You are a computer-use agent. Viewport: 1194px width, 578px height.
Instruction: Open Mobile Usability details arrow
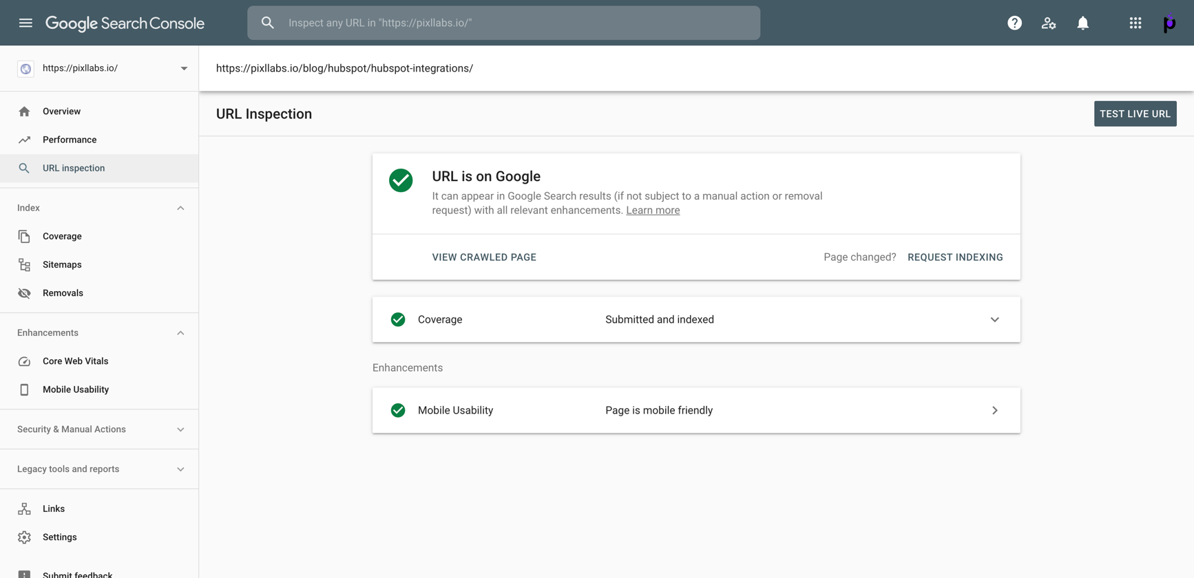tap(994, 410)
